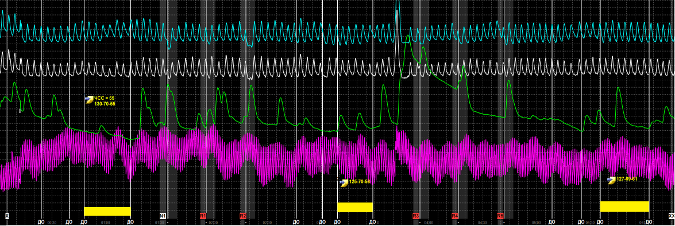Screen dimensions: 675x226
Task: Click the ЧСС = 55 annotation text
Action: click(x=105, y=99)
